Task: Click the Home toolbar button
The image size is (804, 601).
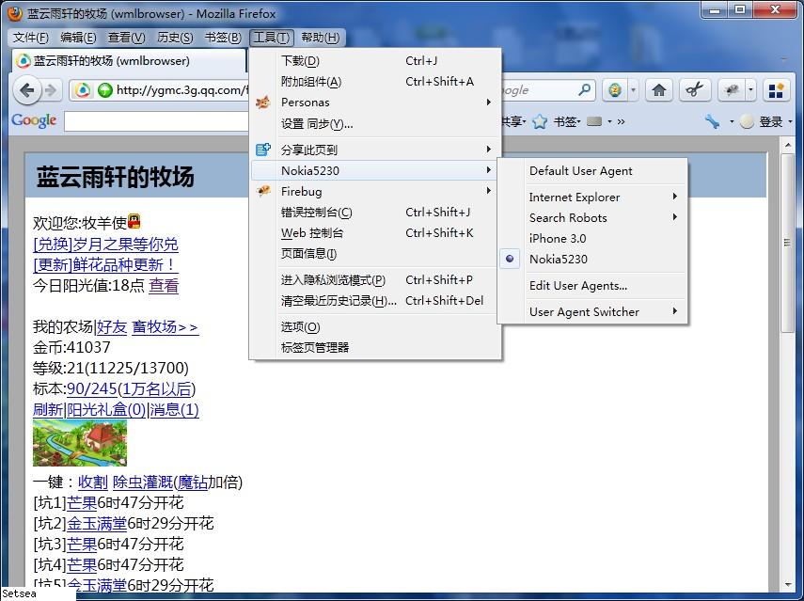Action: pyautogui.click(x=659, y=91)
